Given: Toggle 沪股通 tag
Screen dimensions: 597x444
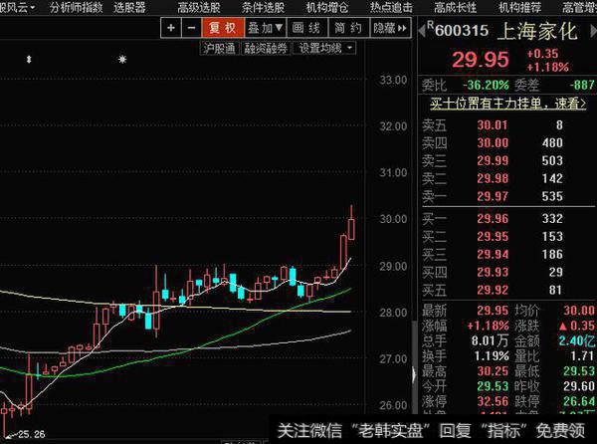Looking at the screenshot, I should pyautogui.click(x=220, y=49).
